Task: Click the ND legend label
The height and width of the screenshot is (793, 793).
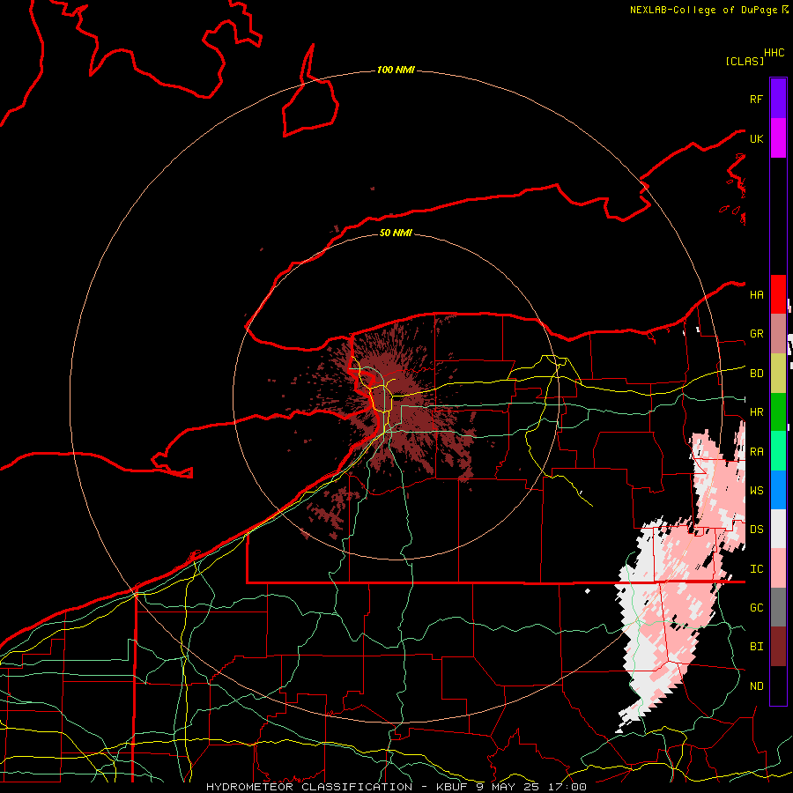Action: (757, 686)
